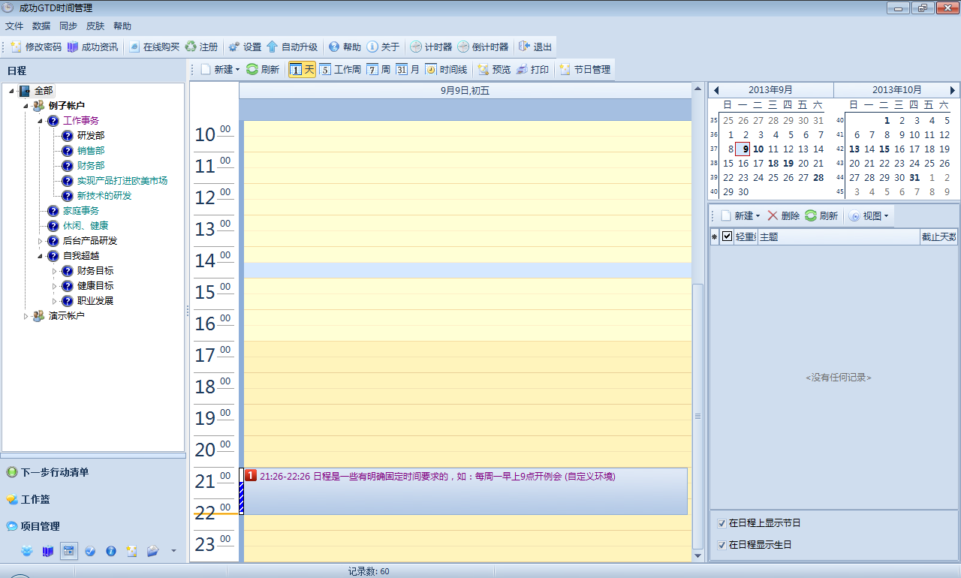Viewport: 961px width, 578px height.
Task: Toggle 在日程上显示节日 checkbox
Action: pyautogui.click(x=722, y=522)
